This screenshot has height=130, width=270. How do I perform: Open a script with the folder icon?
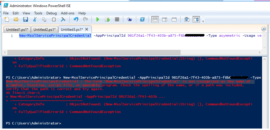pos(16,19)
